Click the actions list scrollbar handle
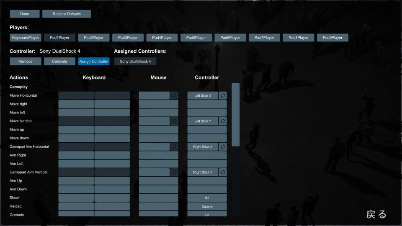 (236, 115)
